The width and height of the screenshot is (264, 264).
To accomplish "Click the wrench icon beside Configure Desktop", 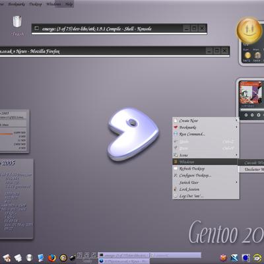I will 176,176.
